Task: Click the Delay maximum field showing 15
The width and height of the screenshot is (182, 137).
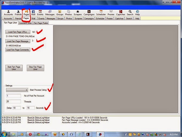Action: click(31, 108)
